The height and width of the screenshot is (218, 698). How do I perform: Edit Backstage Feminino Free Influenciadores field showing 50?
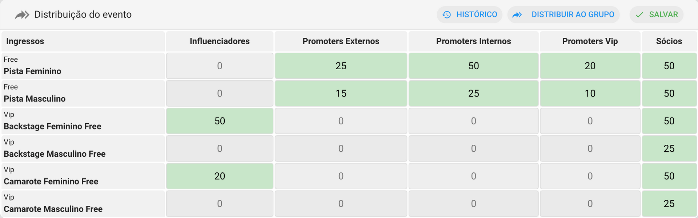coord(220,121)
